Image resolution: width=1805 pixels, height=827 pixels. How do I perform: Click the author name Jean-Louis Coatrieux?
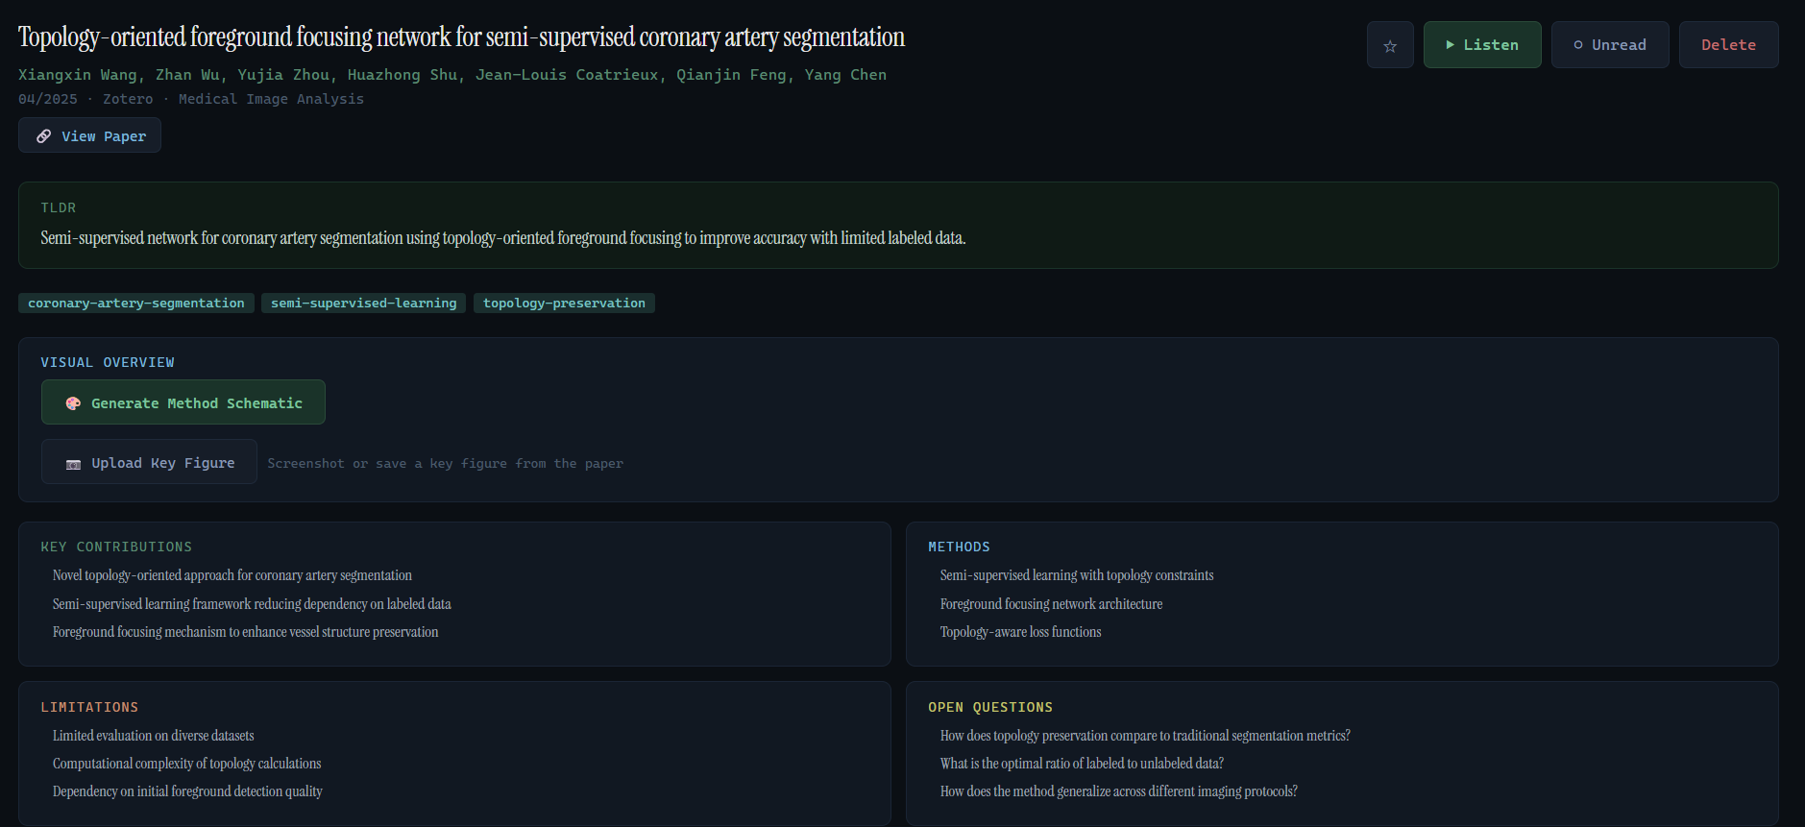pos(567,75)
